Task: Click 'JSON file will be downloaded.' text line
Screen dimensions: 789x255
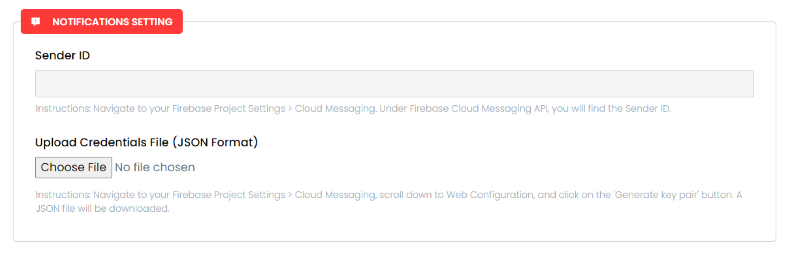Action: tap(102, 208)
